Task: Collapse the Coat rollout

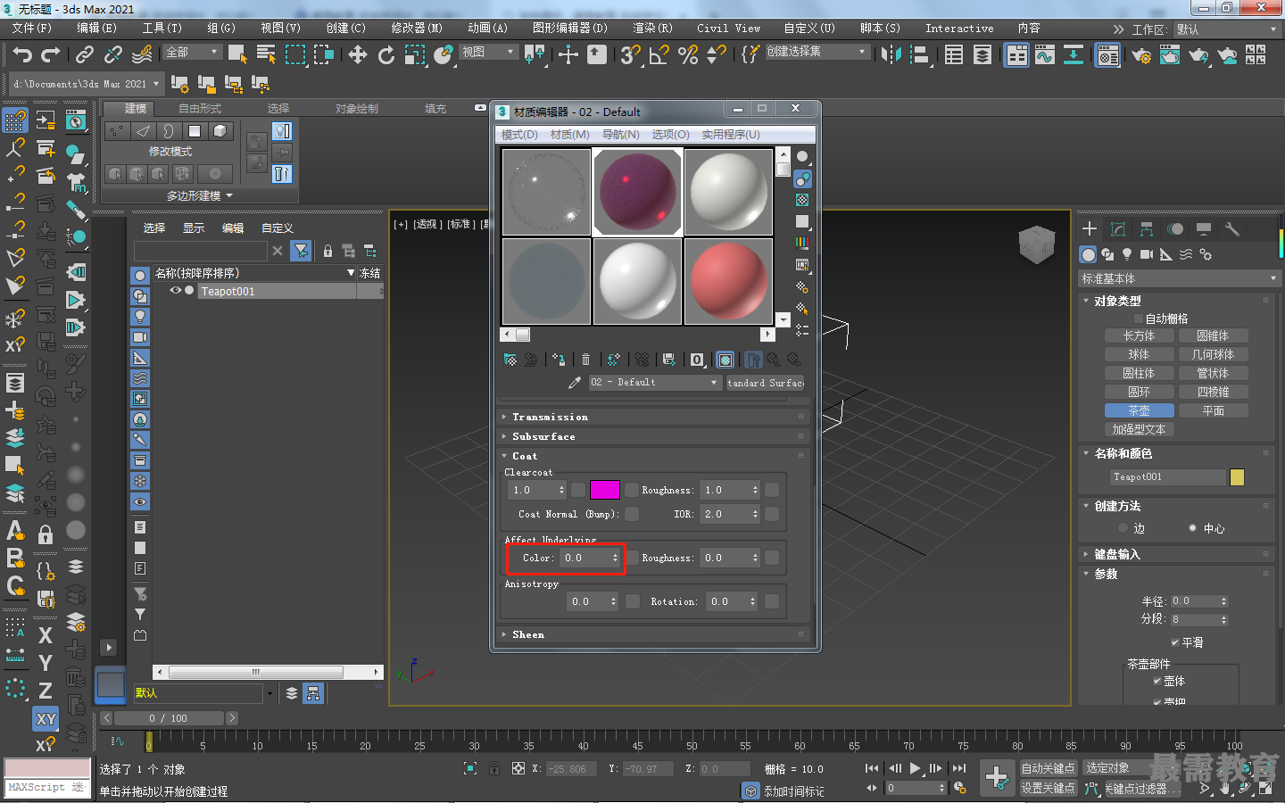Action: pos(654,456)
